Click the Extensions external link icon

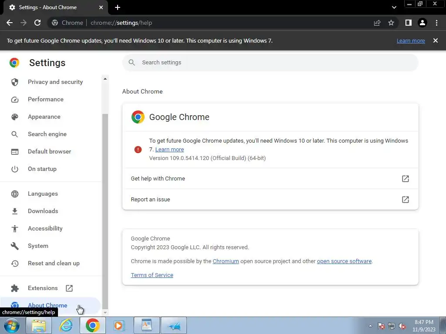coord(69,288)
